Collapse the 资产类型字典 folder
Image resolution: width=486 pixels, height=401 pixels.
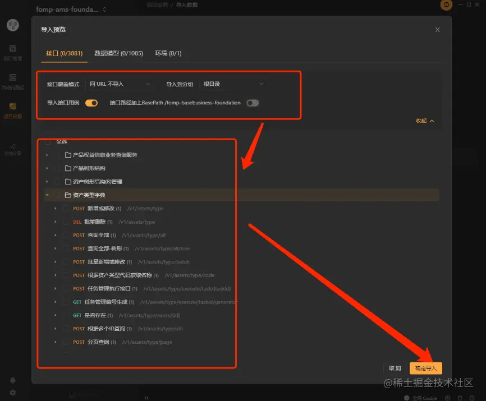(x=47, y=195)
